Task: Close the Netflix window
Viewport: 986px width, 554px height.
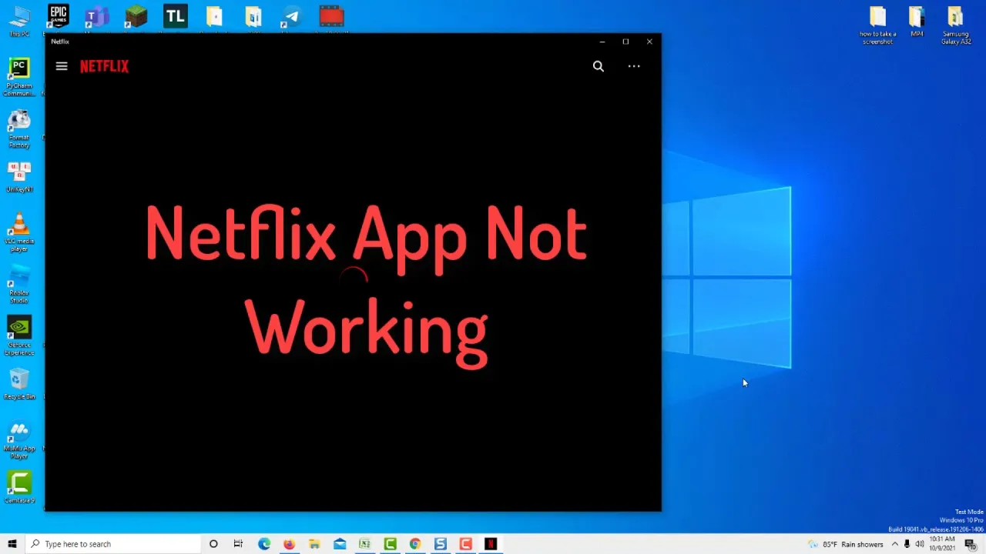Action: 649,42
